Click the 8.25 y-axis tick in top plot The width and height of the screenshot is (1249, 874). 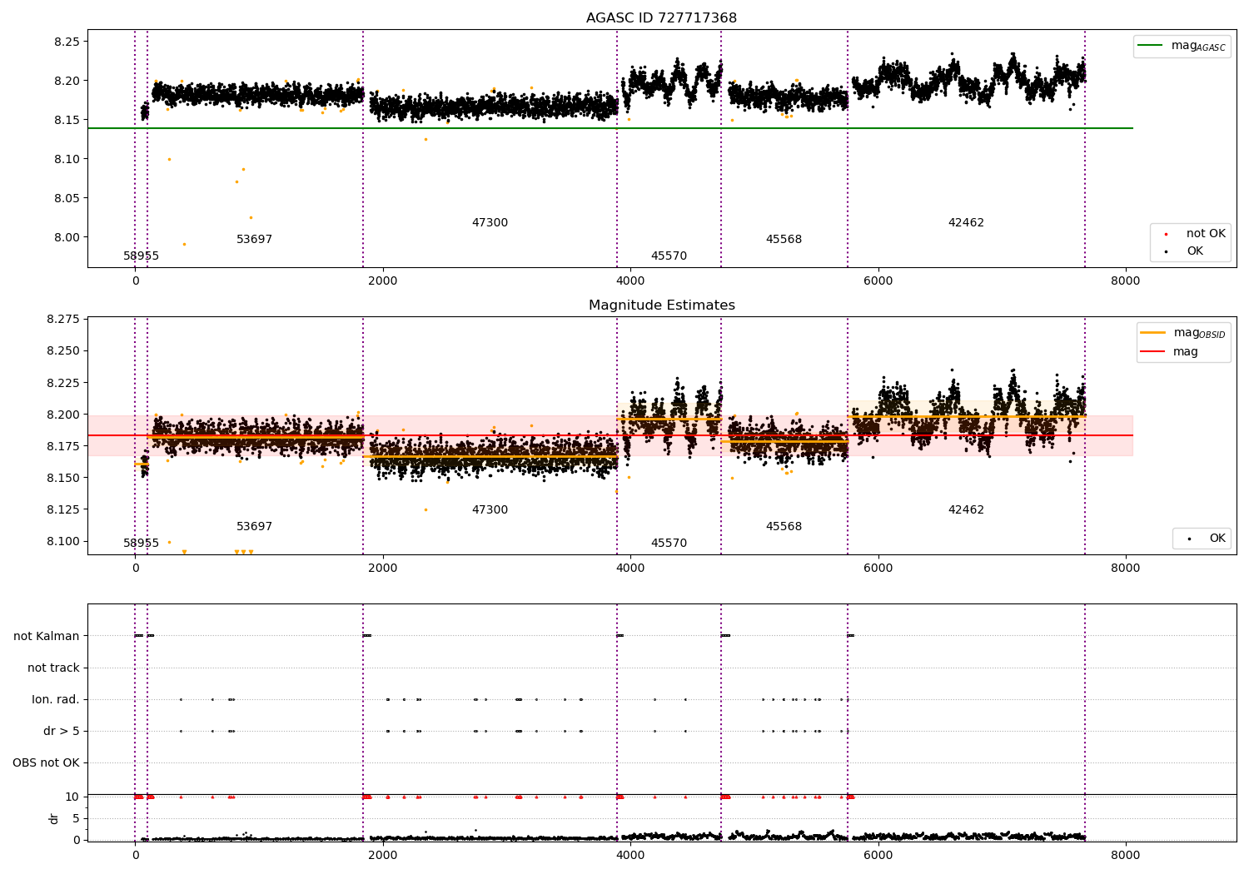pos(66,42)
